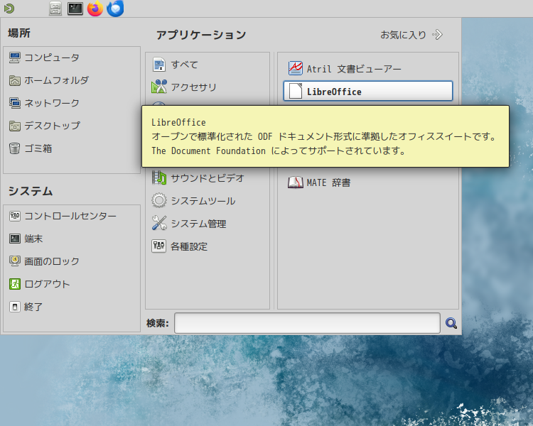Launch the file manager from top panel
Screen dimensions: 533x426
coord(55,9)
